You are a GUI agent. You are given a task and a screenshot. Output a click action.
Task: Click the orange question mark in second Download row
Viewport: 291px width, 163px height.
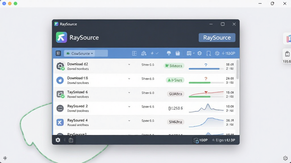click(206, 79)
